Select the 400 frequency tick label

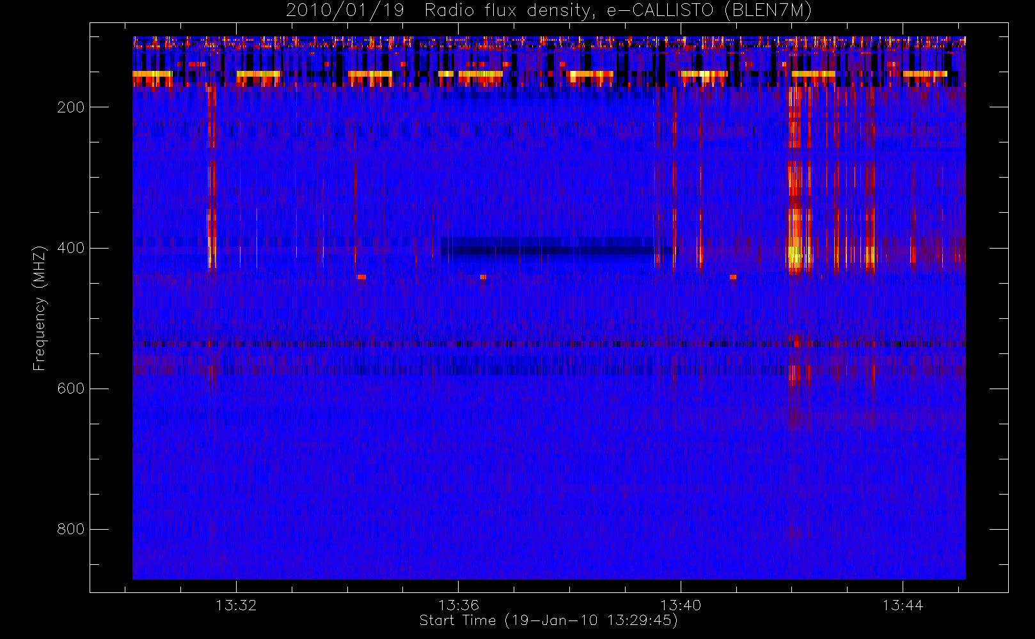[x=71, y=248]
